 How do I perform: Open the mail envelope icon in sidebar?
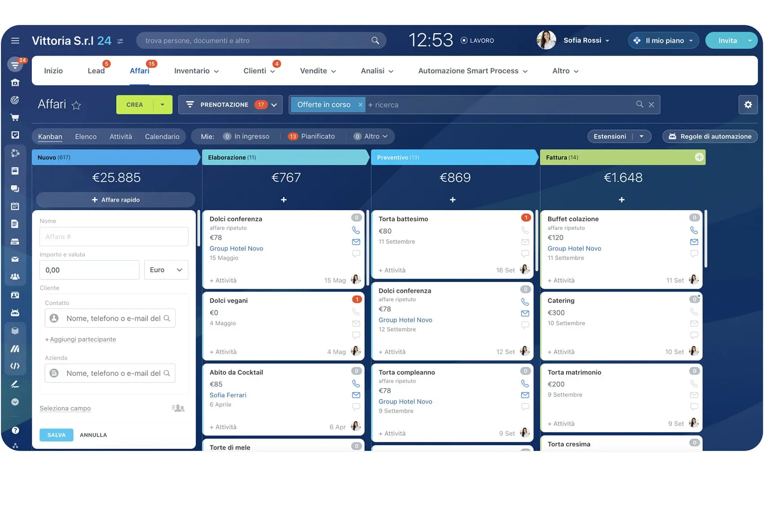pos(15,259)
